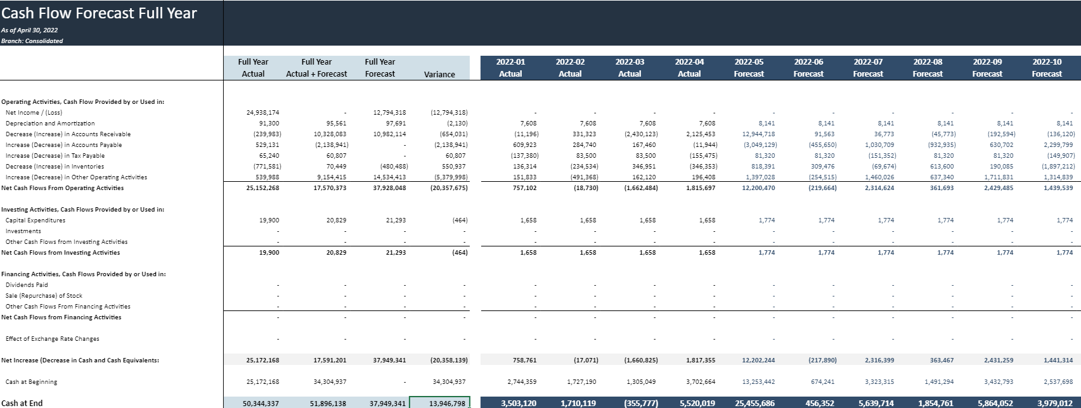Screen dimensions: 1081x408
Task: Select the Cash at Beginning row label
Action: click(x=31, y=382)
